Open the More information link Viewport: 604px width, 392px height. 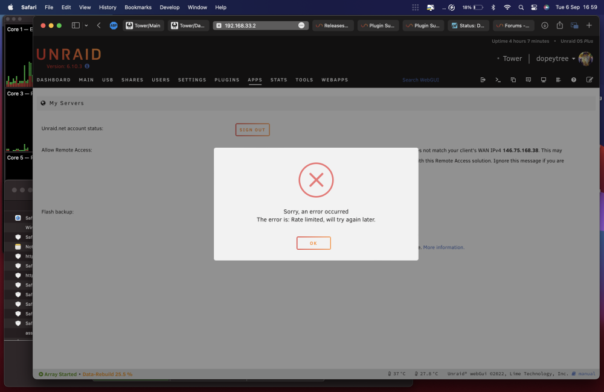(x=444, y=247)
